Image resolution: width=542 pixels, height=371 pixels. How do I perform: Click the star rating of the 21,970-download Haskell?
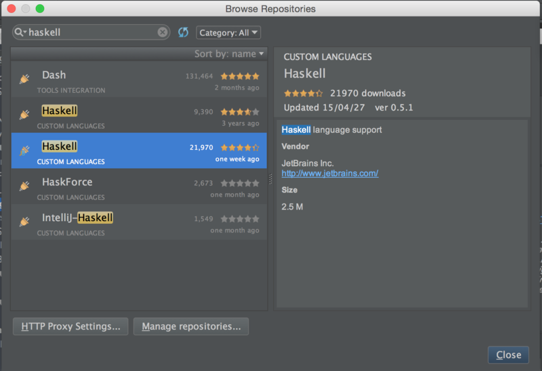point(240,147)
